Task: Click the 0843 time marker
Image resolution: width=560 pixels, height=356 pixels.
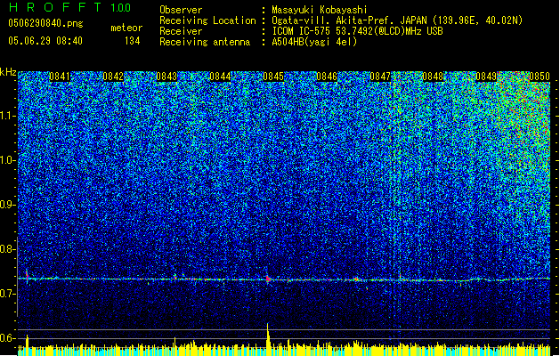Action: pyautogui.click(x=166, y=77)
